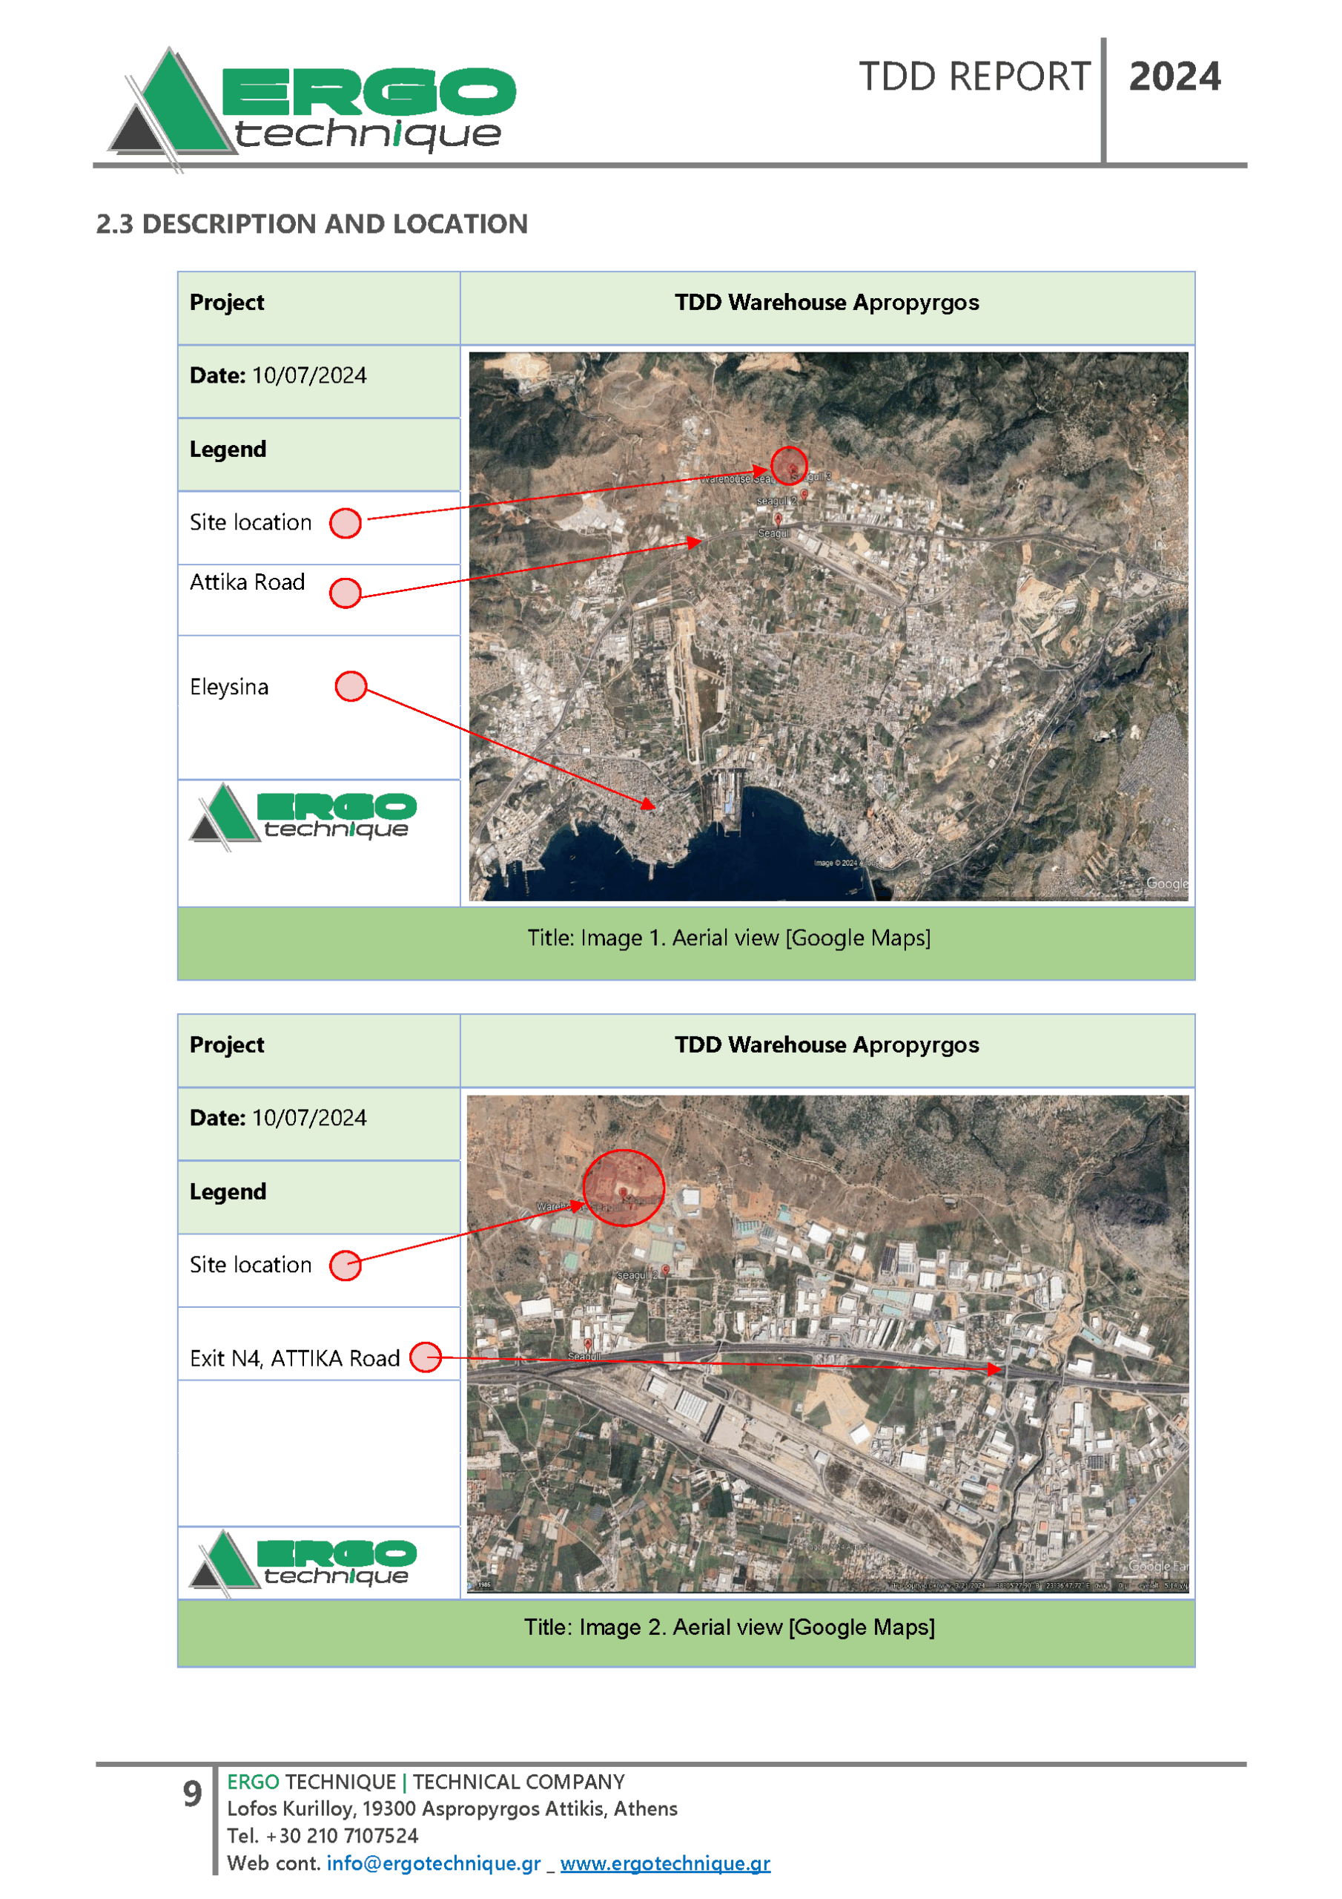Click the ERGO logo in Image 1 legend

click(303, 816)
